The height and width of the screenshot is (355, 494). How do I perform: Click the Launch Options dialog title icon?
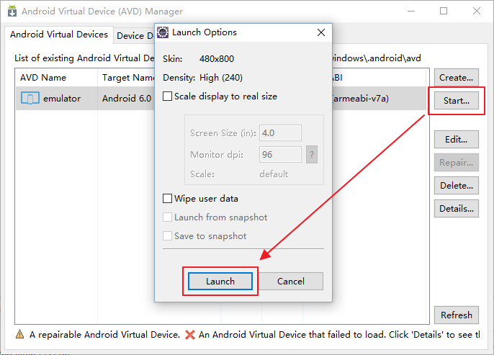point(163,32)
